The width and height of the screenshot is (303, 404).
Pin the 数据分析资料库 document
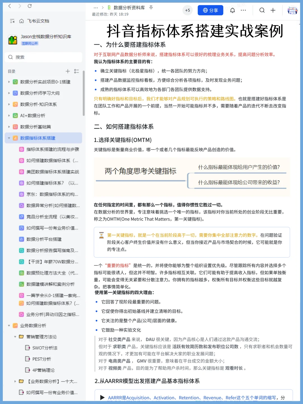[x=151, y=8]
